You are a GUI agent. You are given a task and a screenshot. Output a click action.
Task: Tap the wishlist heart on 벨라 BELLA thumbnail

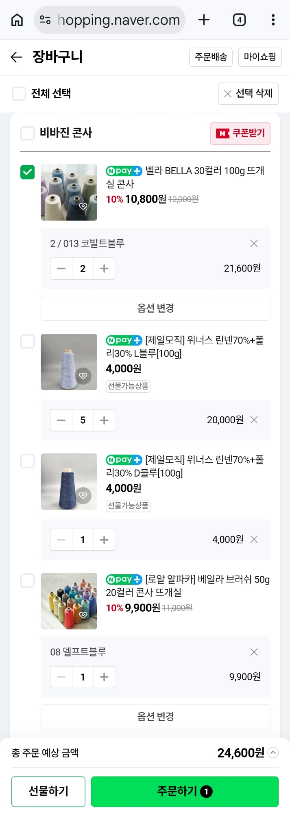[83, 206]
